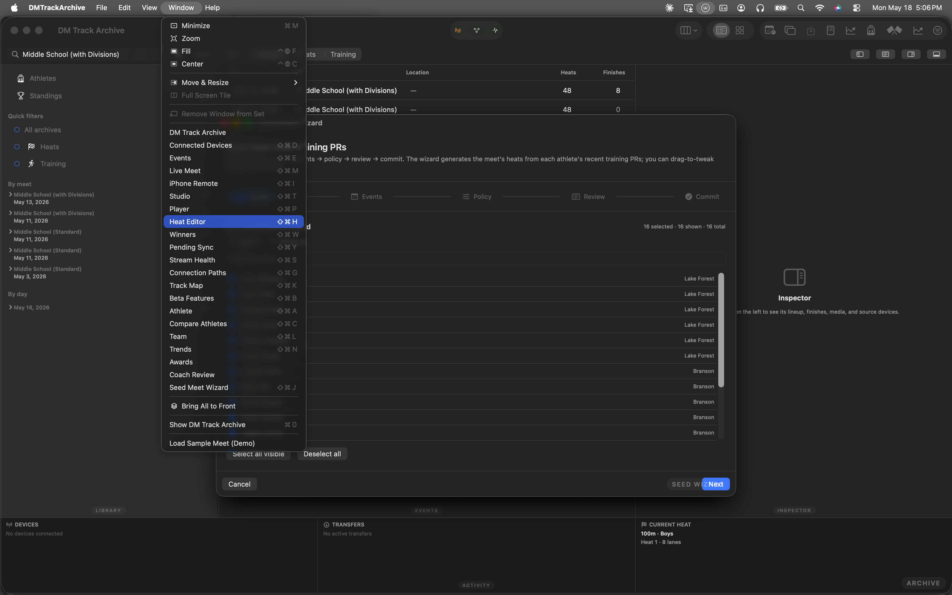Click the Siri menu bar icon

(838, 8)
